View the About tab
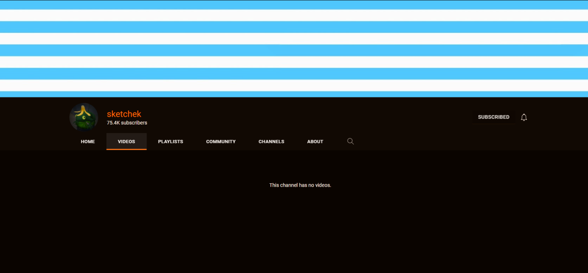588x273 pixels. tap(315, 142)
